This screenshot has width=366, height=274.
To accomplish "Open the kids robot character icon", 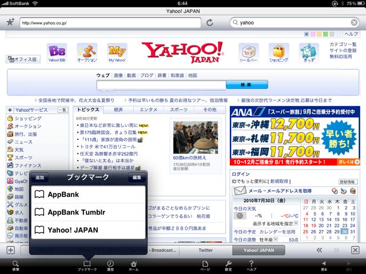I will tap(309, 53).
